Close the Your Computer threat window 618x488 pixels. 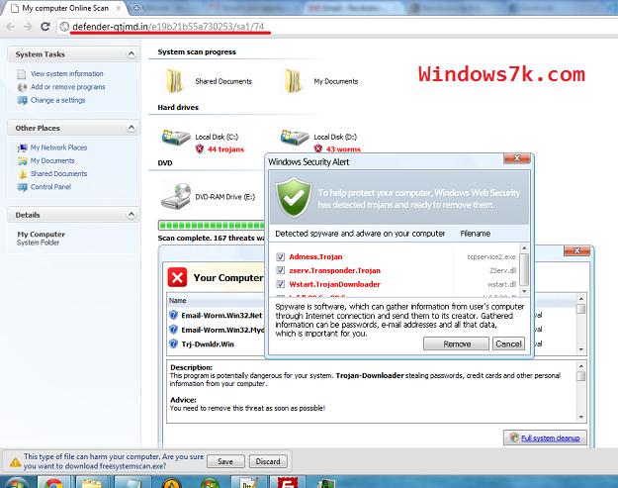576,250
